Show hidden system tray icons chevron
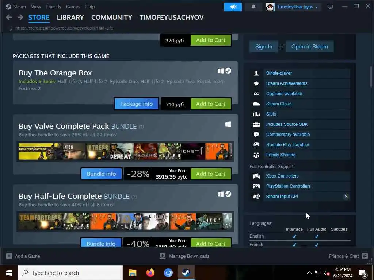The height and width of the screenshot is (280, 374). [309, 273]
